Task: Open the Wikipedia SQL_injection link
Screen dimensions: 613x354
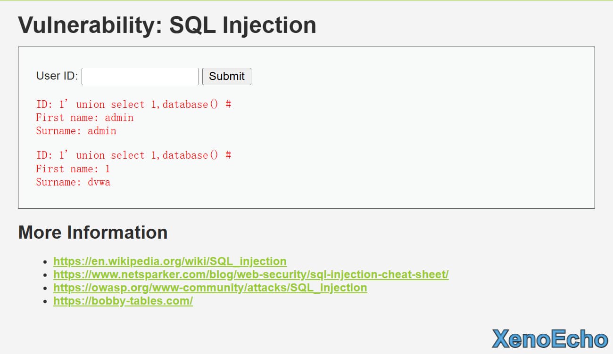Action: tap(170, 261)
